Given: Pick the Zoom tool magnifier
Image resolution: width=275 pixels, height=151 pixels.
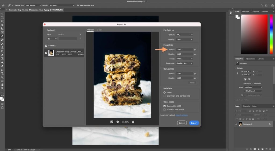Looking at the screenshot, I should click(x=2, y=88).
